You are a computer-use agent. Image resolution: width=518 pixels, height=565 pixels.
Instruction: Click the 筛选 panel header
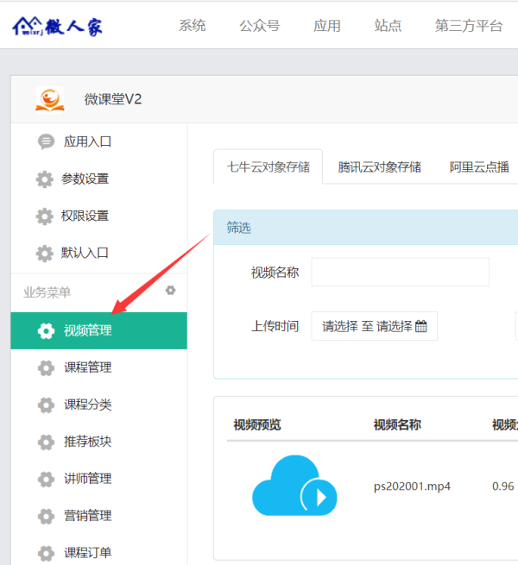[x=366, y=228]
